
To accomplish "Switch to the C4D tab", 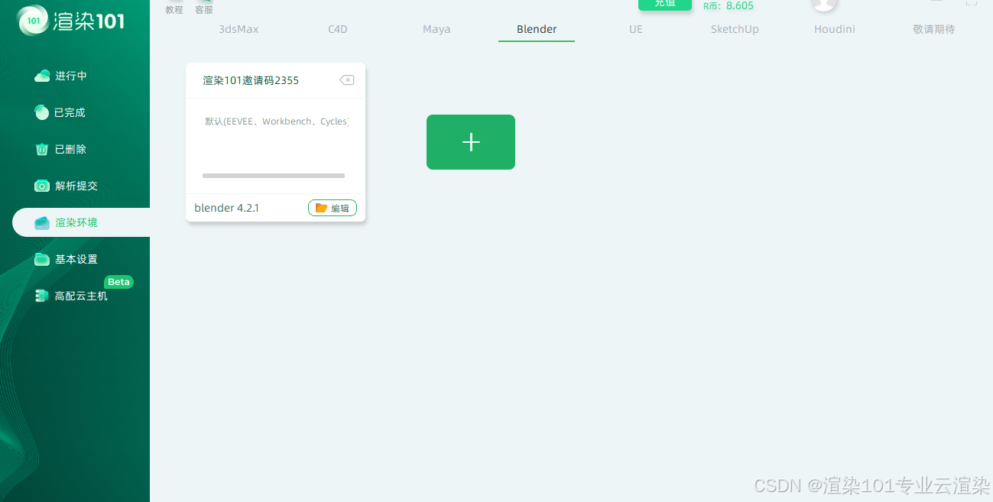I will click(338, 29).
